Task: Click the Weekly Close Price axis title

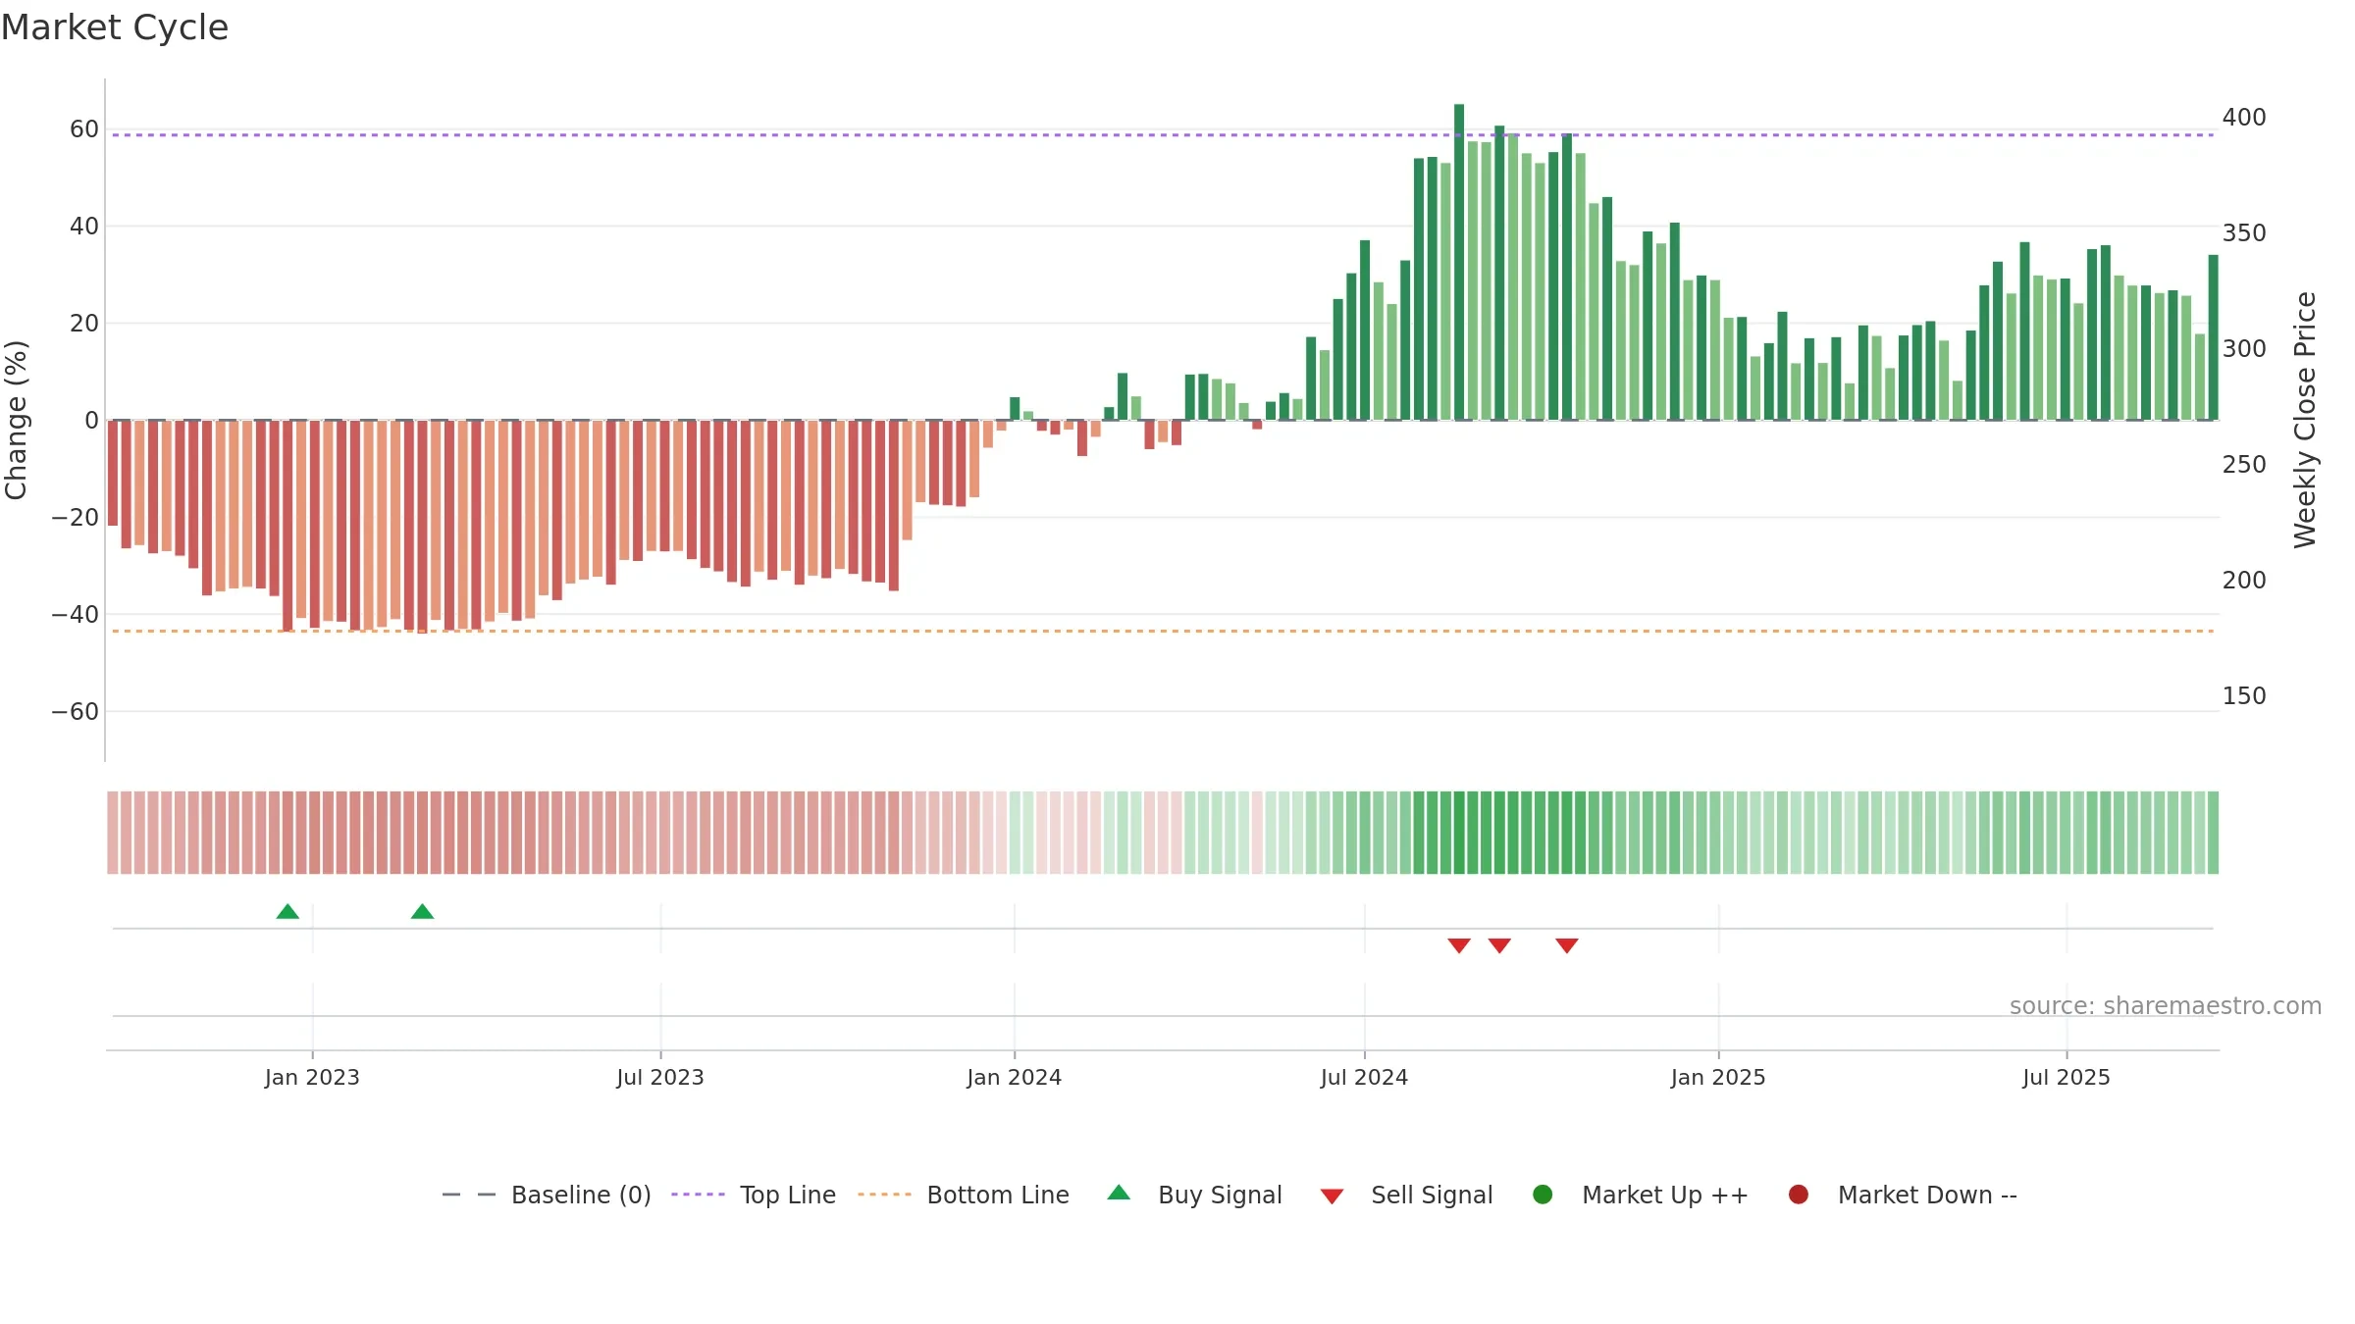Action: coord(2306,420)
